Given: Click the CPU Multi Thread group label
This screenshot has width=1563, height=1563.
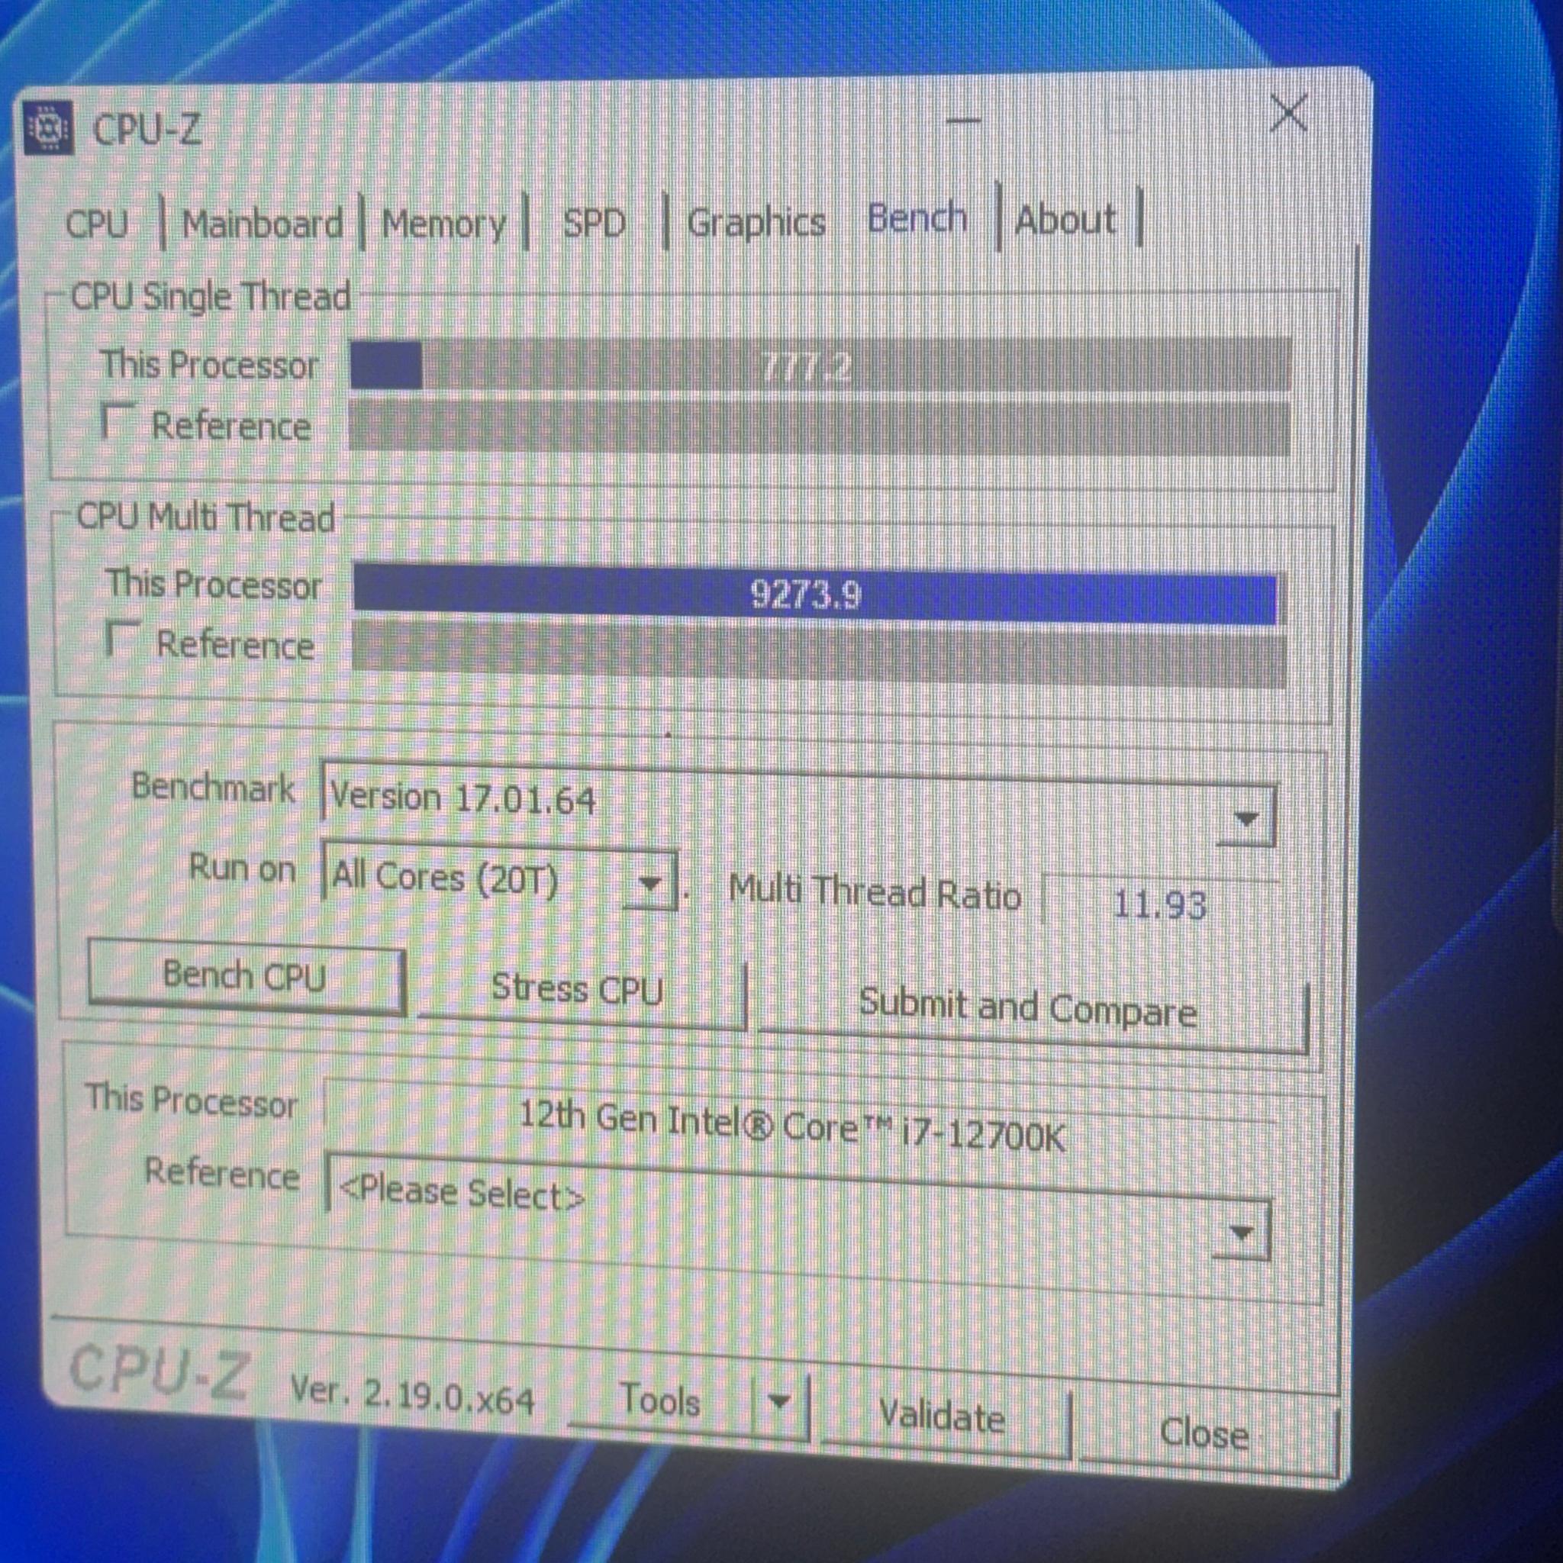Looking at the screenshot, I should (x=205, y=517).
